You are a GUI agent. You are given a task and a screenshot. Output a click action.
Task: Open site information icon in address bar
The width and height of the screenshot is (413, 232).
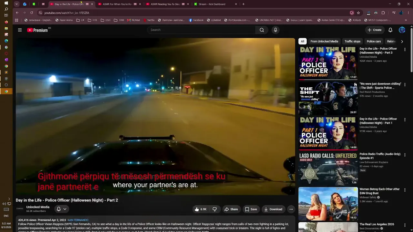tap(40, 13)
